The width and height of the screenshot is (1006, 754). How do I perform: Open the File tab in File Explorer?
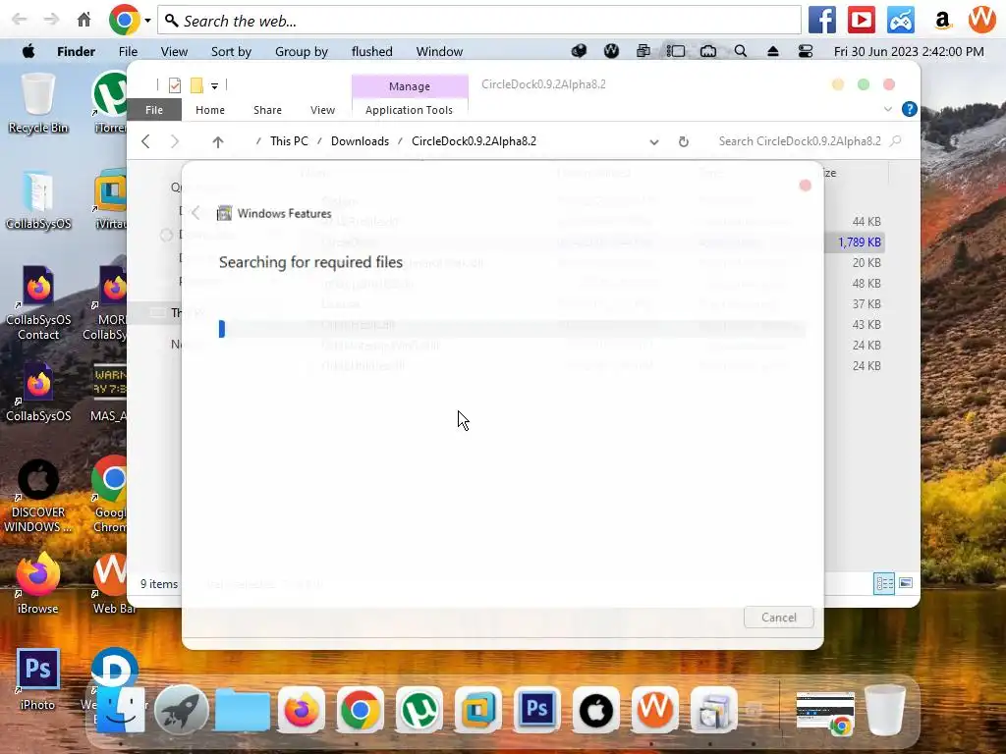coord(154,110)
